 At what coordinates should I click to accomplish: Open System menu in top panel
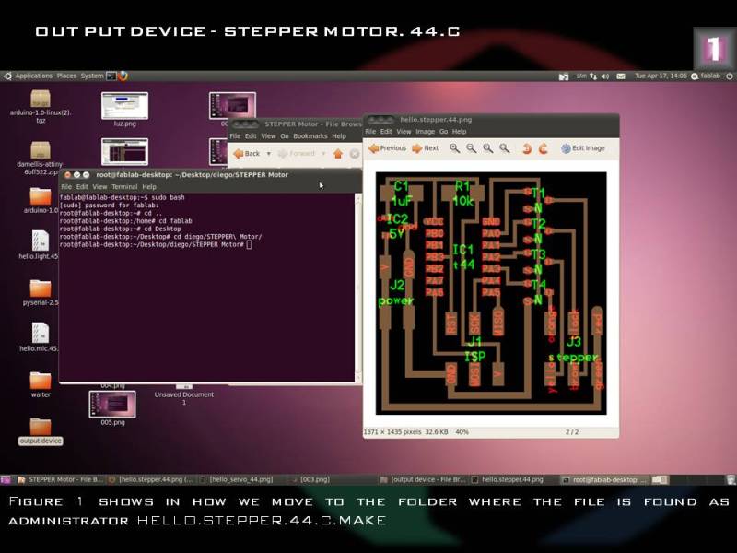click(92, 76)
